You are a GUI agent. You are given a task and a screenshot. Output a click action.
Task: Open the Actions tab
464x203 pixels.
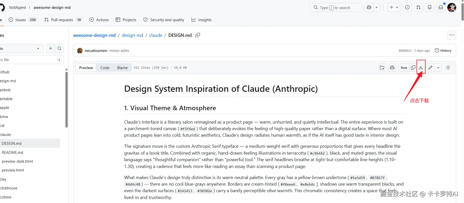(99, 20)
